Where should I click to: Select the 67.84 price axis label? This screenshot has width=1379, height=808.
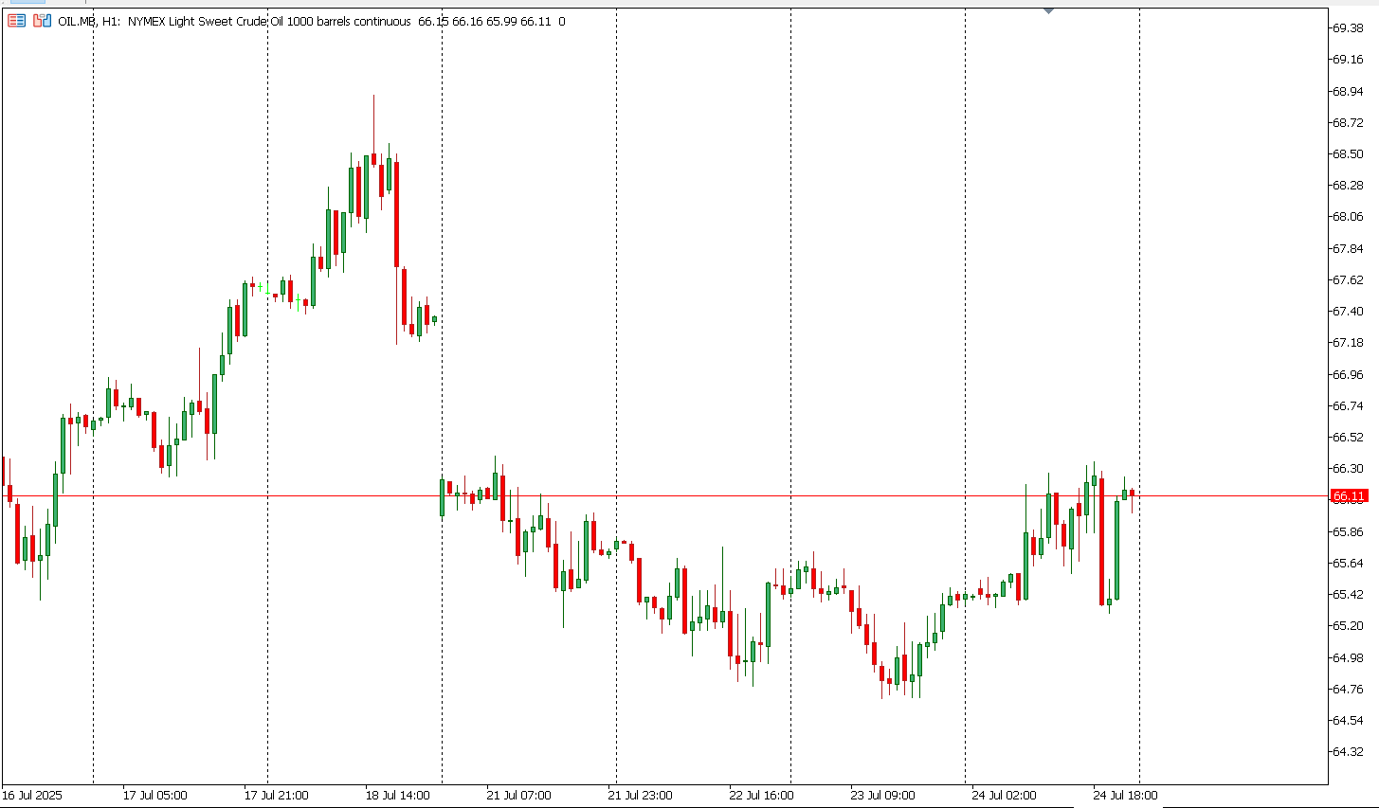click(x=1348, y=248)
